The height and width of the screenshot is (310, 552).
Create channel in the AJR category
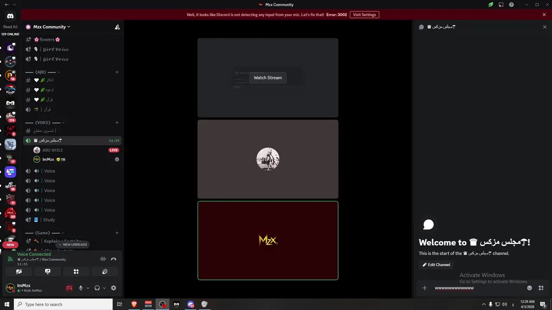coord(117,72)
